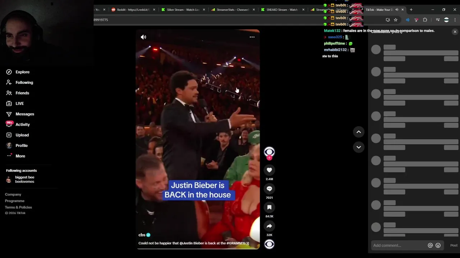Switch to the Reddit browser tab
The width and height of the screenshot is (460, 258).
133,10
